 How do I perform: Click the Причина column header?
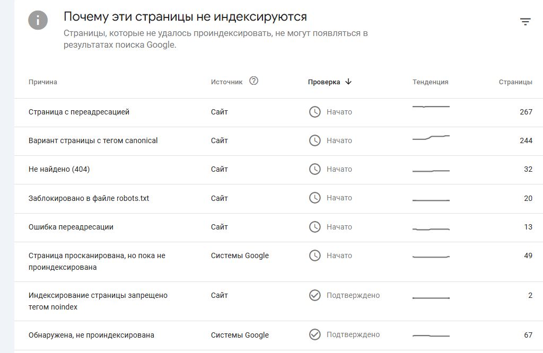(x=43, y=82)
